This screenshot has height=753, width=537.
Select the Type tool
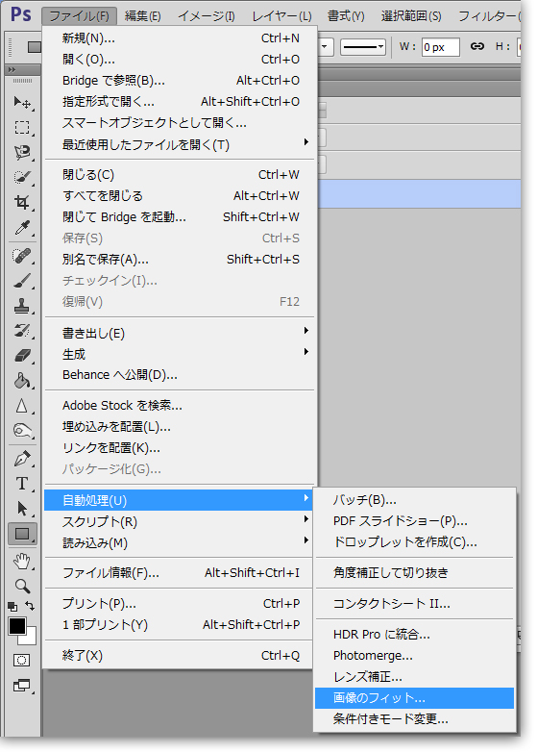[22, 484]
